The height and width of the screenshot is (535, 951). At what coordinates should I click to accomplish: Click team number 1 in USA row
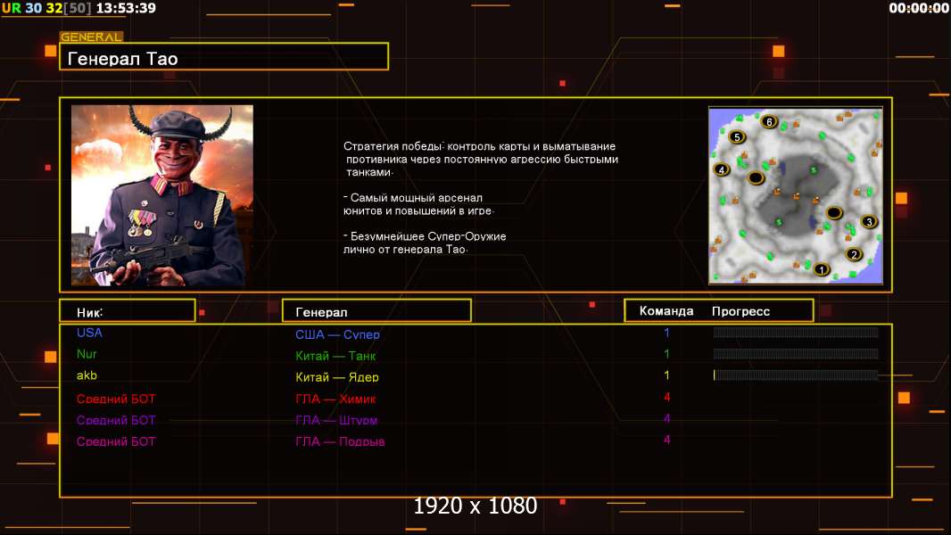666,333
